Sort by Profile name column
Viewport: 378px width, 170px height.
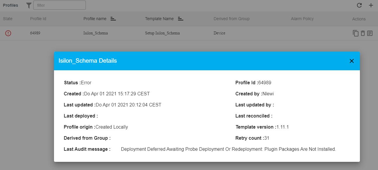click(113, 19)
